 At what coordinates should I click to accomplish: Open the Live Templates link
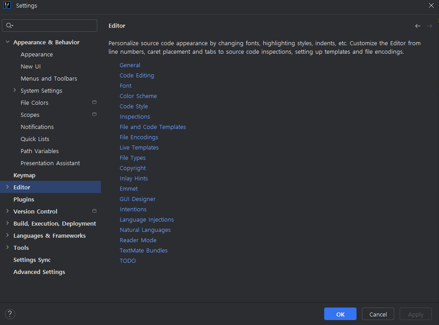(x=139, y=147)
